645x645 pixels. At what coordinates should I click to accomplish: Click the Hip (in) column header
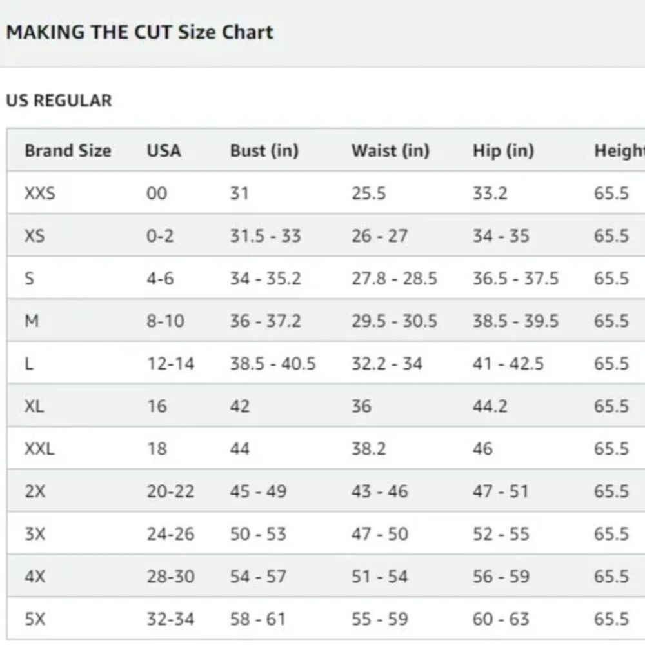pyautogui.click(x=503, y=151)
